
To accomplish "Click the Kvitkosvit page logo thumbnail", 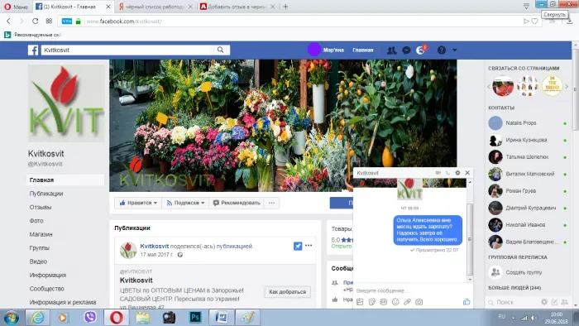I will pos(128,251).
